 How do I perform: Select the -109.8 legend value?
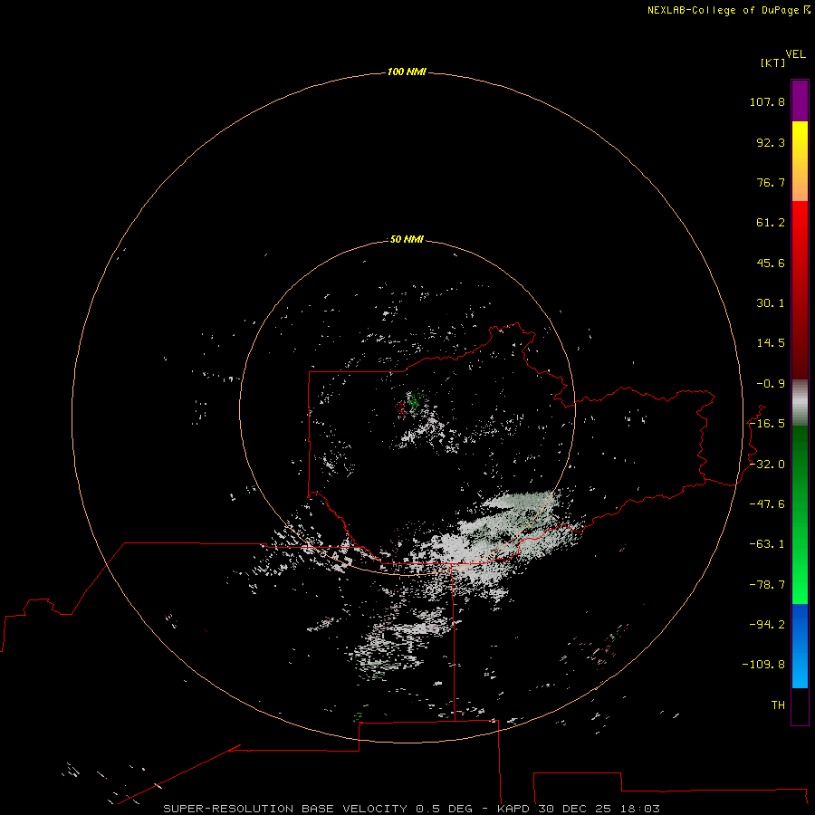point(763,665)
